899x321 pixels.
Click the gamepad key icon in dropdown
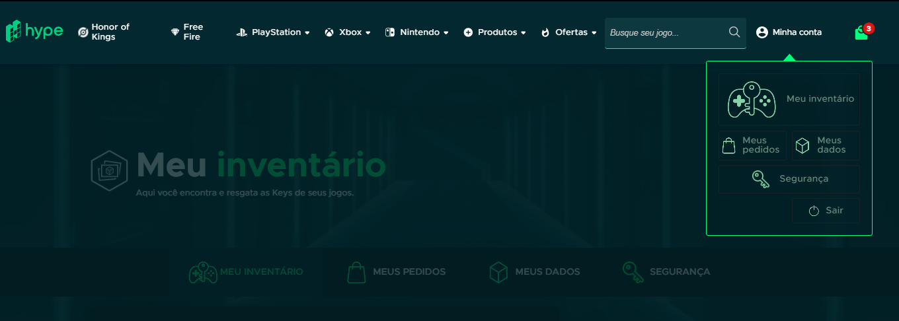point(752,100)
